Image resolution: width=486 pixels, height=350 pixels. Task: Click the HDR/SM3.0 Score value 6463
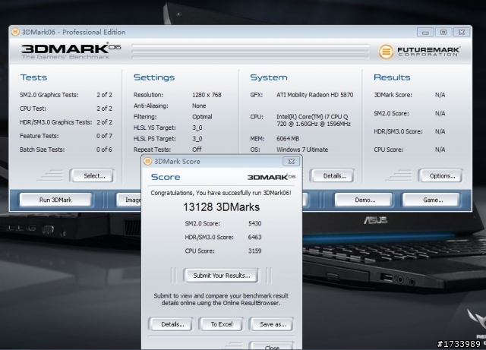point(255,237)
